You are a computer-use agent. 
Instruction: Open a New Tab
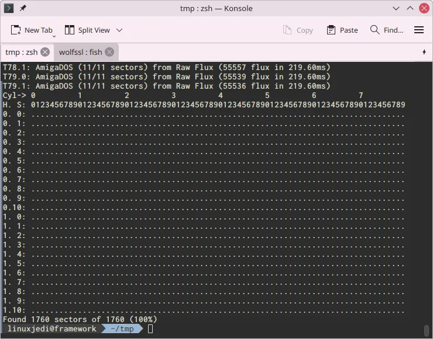coord(31,30)
